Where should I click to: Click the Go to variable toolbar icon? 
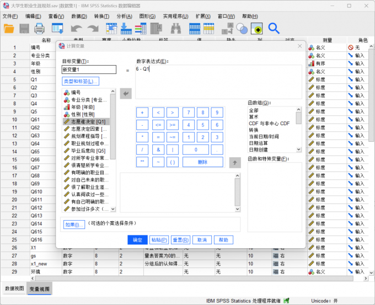pos(126,29)
